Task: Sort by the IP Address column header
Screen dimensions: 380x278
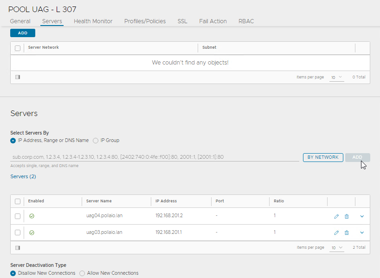Action: pos(166,201)
